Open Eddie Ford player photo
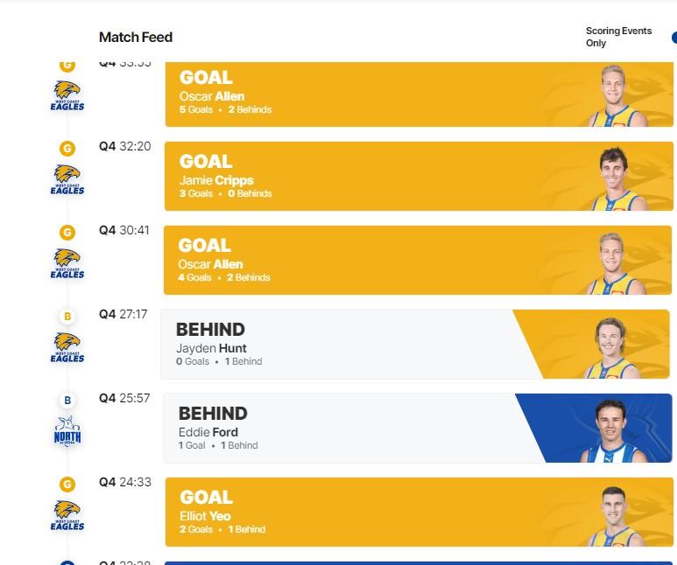The width and height of the screenshot is (677, 565). coord(618,430)
